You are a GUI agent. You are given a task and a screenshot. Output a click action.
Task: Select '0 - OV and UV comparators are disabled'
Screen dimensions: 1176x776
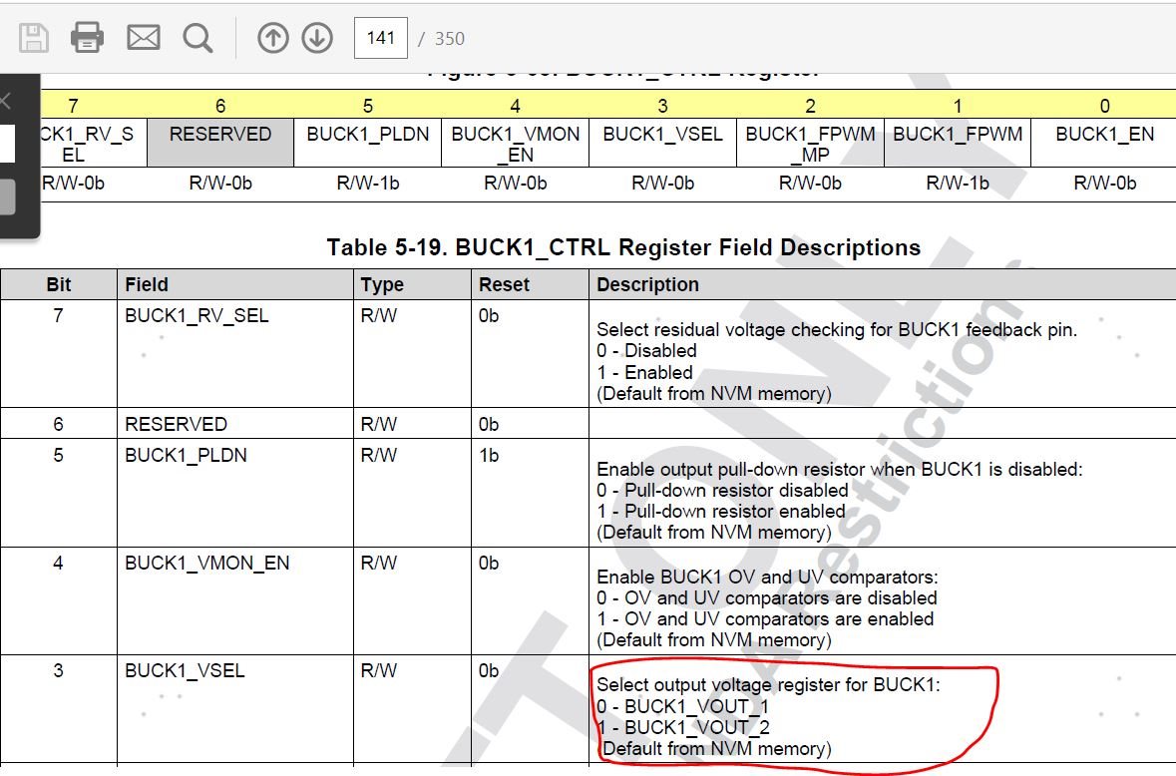pos(766,598)
